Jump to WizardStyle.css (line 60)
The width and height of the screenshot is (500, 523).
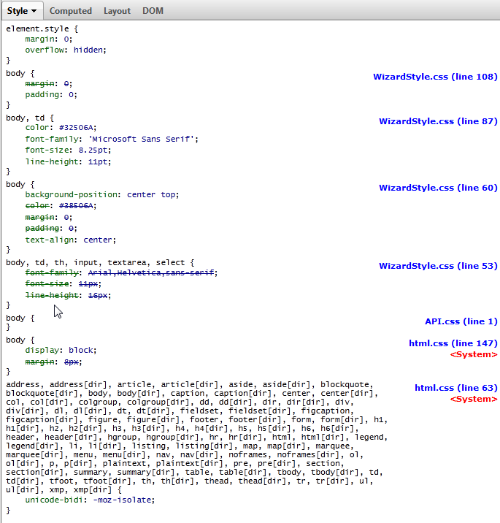[438, 188]
